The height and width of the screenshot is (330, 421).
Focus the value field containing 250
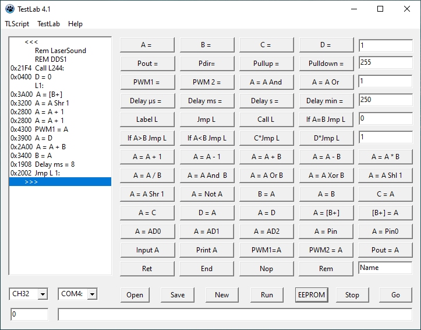385,100
